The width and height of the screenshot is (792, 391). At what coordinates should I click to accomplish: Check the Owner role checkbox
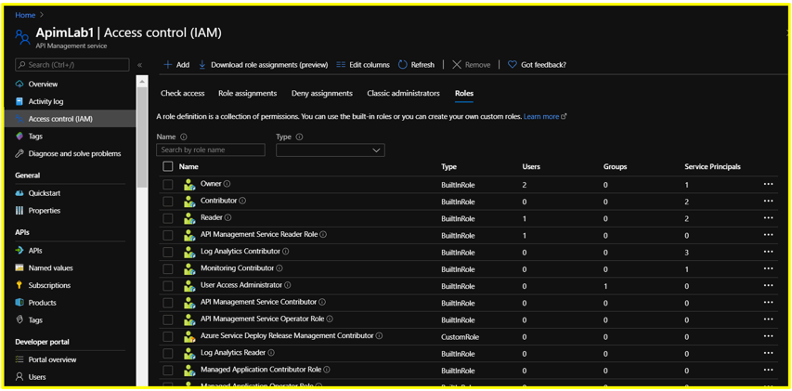(168, 185)
